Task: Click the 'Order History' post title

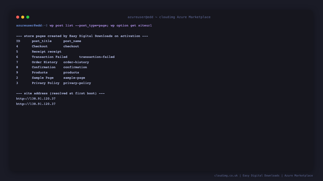Action: (x=45, y=62)
